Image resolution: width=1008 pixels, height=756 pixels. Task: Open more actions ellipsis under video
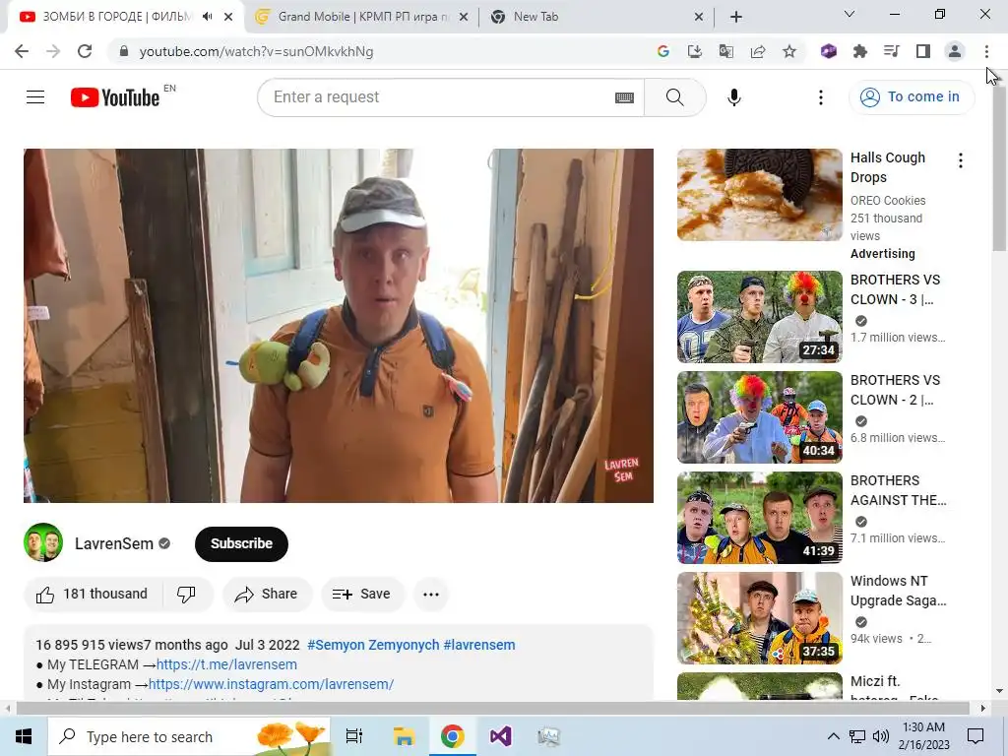click(x=431, y=594)
